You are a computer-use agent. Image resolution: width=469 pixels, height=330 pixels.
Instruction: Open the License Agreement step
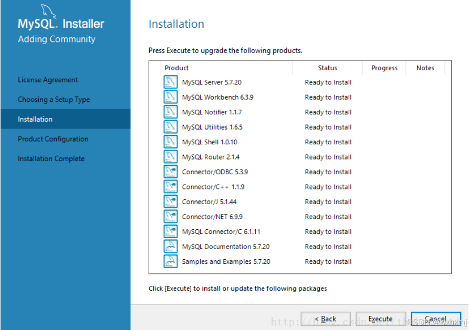[48, 80]
